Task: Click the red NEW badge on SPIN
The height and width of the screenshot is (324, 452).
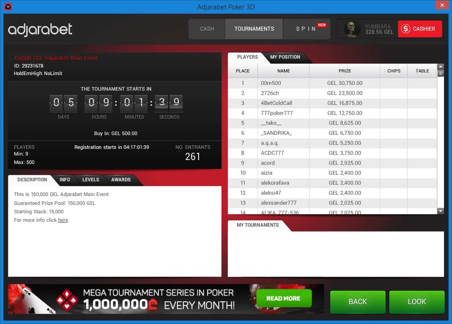Action: pos(322,25)
